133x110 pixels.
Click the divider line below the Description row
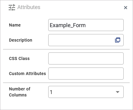pos(66,49)
